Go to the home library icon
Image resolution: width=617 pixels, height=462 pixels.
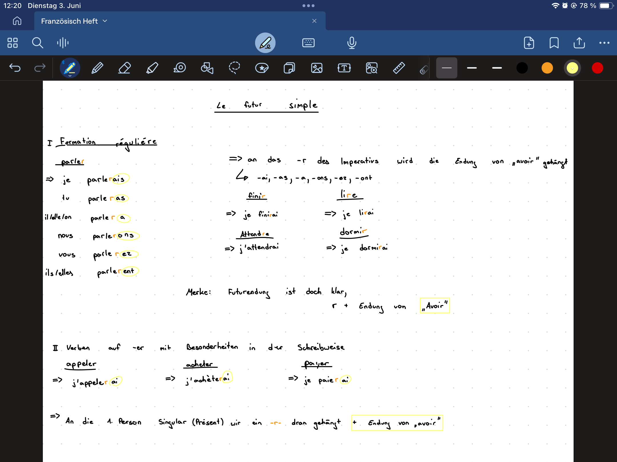(x=17, y=21)
